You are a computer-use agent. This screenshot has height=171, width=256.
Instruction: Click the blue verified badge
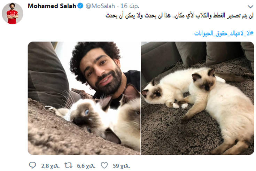click(x=80, y=6)
